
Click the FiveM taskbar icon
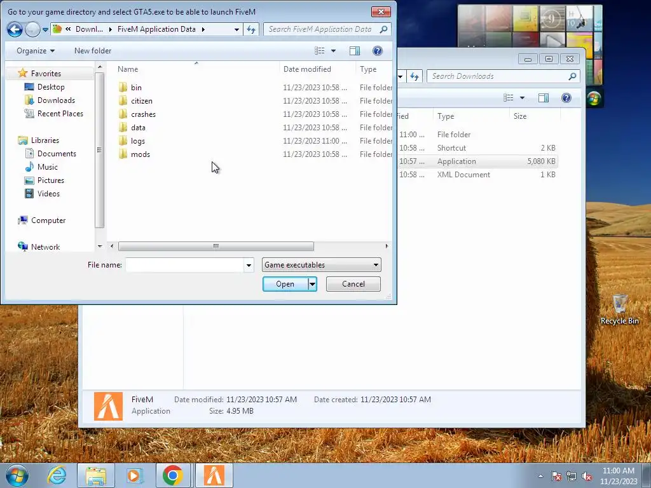click(214, 475)
